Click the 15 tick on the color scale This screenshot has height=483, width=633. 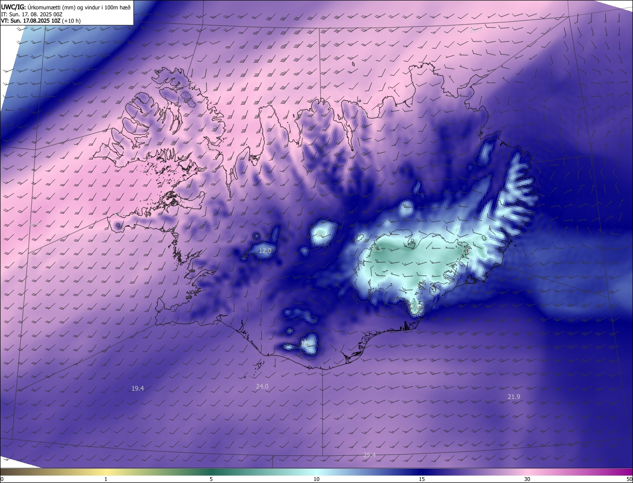click(422, 480)
